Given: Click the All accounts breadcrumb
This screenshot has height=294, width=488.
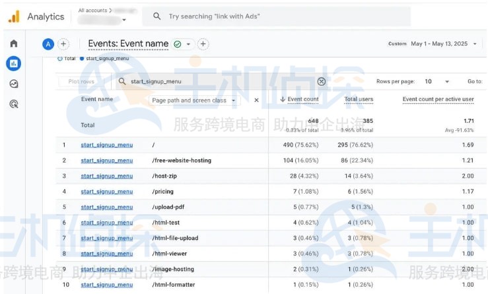Looking at the screenshot, I should (92, 11).
